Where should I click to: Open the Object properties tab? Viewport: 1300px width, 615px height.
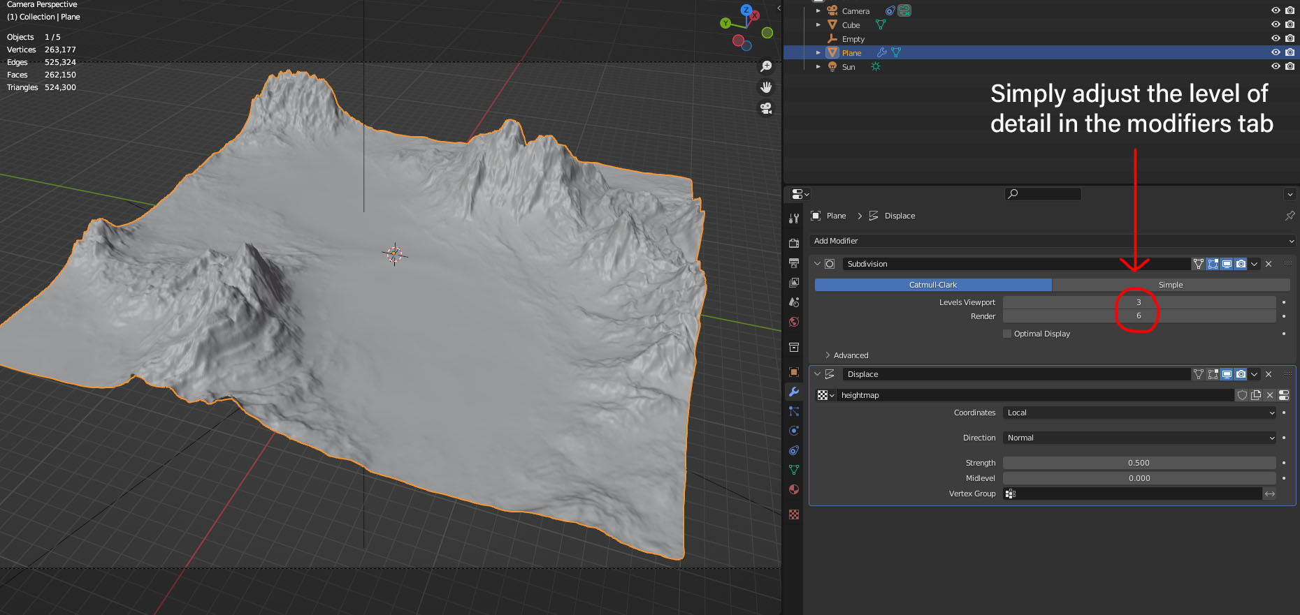point(794,372)
